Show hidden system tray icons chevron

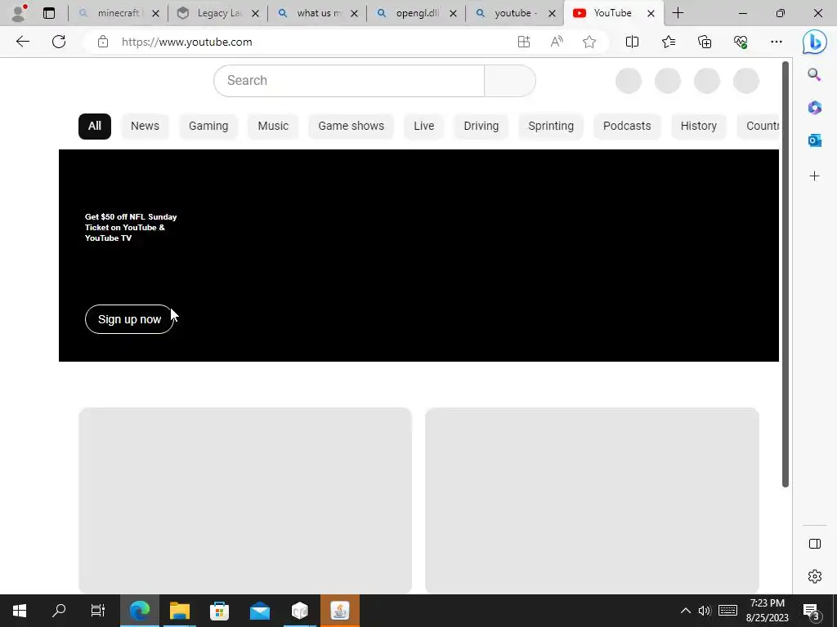click(x=686, y=611)
